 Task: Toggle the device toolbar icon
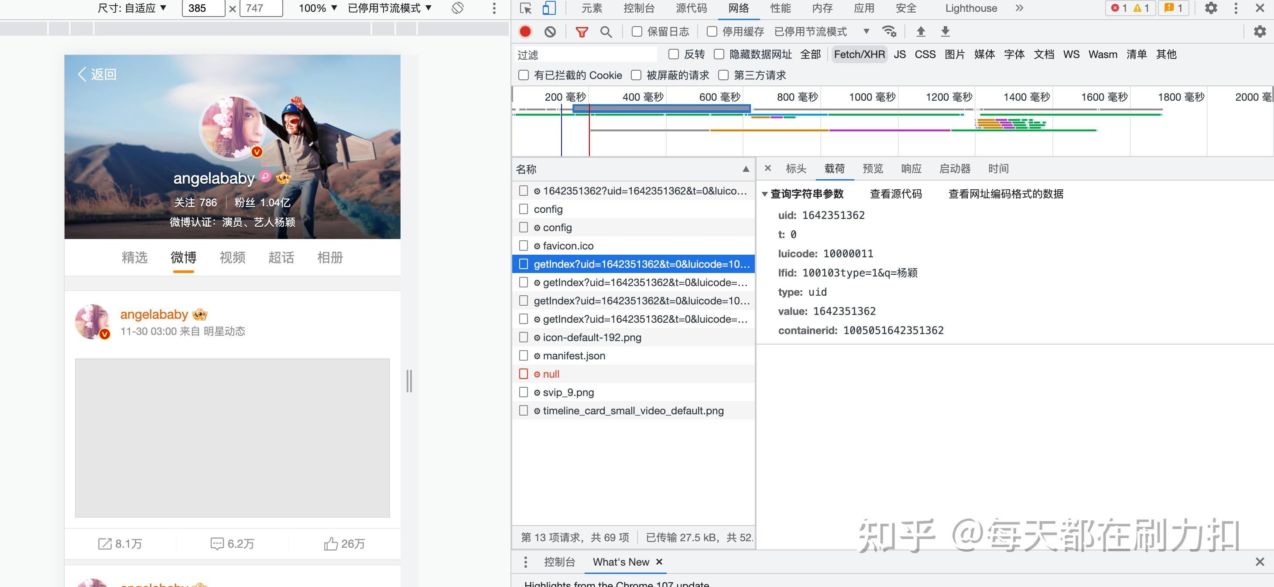coord(549,8)
